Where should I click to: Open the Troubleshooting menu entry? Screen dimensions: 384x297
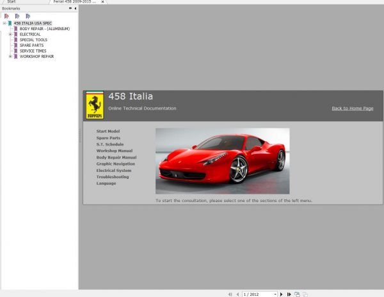112,177
